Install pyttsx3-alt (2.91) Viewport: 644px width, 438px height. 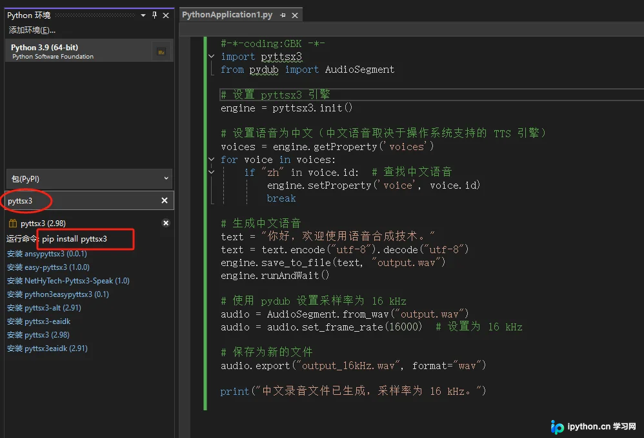point(44,308)
